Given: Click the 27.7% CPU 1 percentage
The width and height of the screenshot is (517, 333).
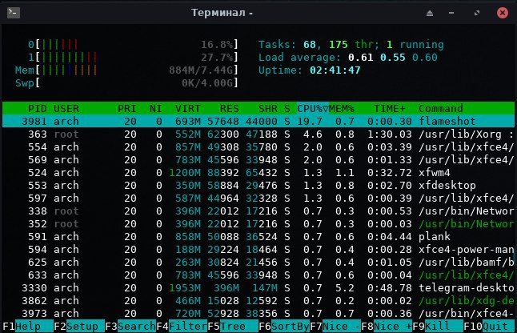Looking at the screenshot, I should click(217, 58).
